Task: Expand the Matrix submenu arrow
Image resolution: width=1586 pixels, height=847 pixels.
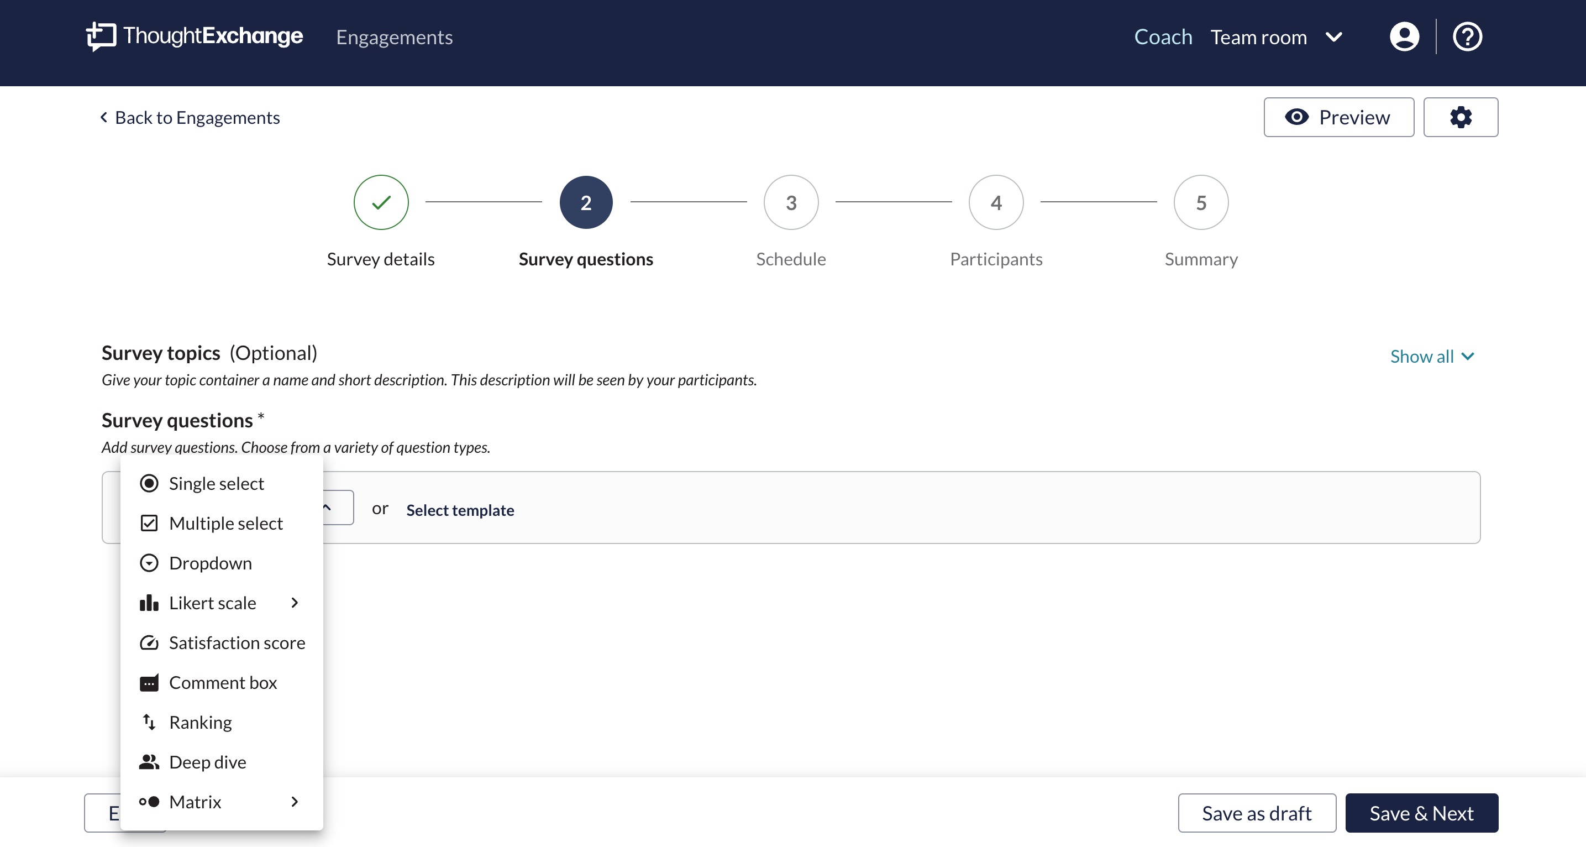Action: point(295,802)
